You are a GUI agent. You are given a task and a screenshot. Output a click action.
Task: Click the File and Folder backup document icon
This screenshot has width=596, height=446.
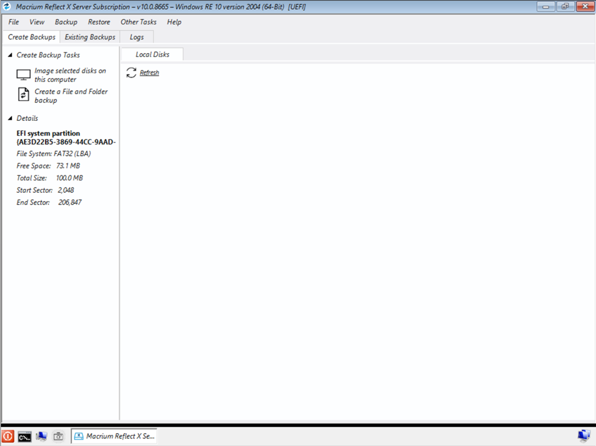23,95
